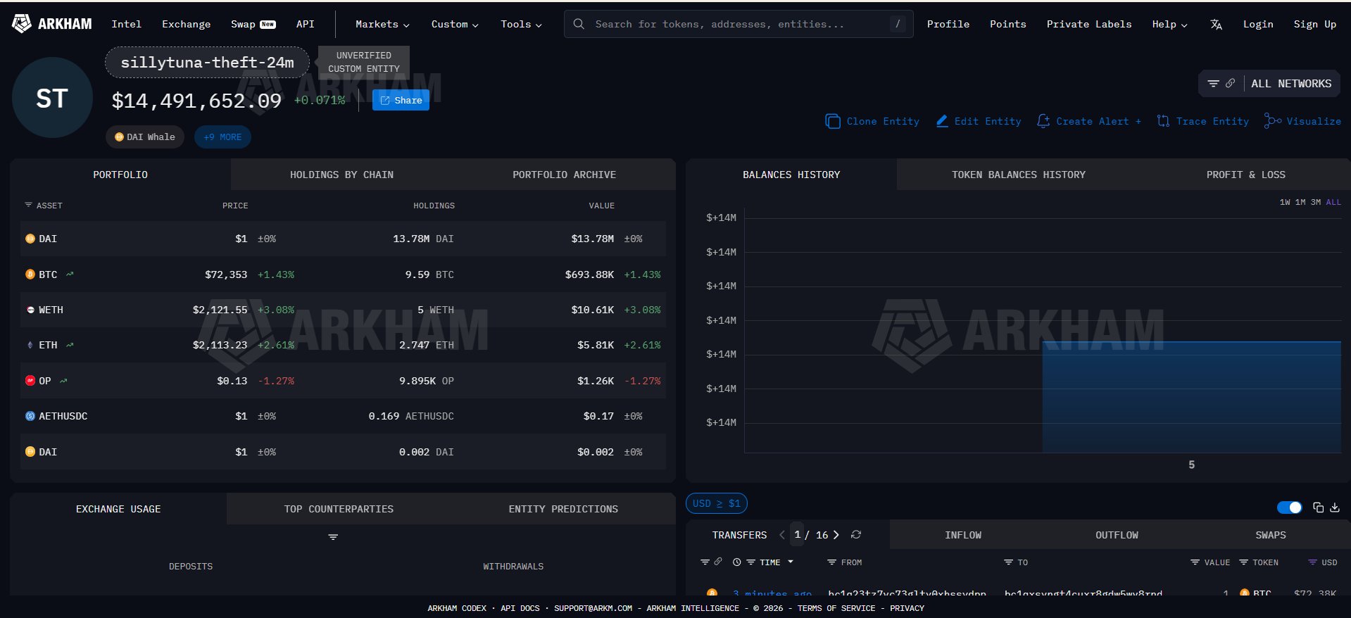
Task: Go to the next transfers page
Action: click(x=836, y=535)
